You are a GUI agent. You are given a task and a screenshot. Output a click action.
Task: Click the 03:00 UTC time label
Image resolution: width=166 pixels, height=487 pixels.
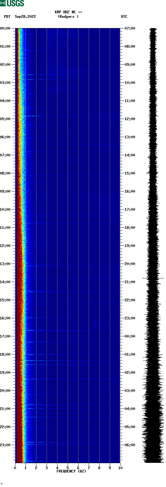pos(130,391)
